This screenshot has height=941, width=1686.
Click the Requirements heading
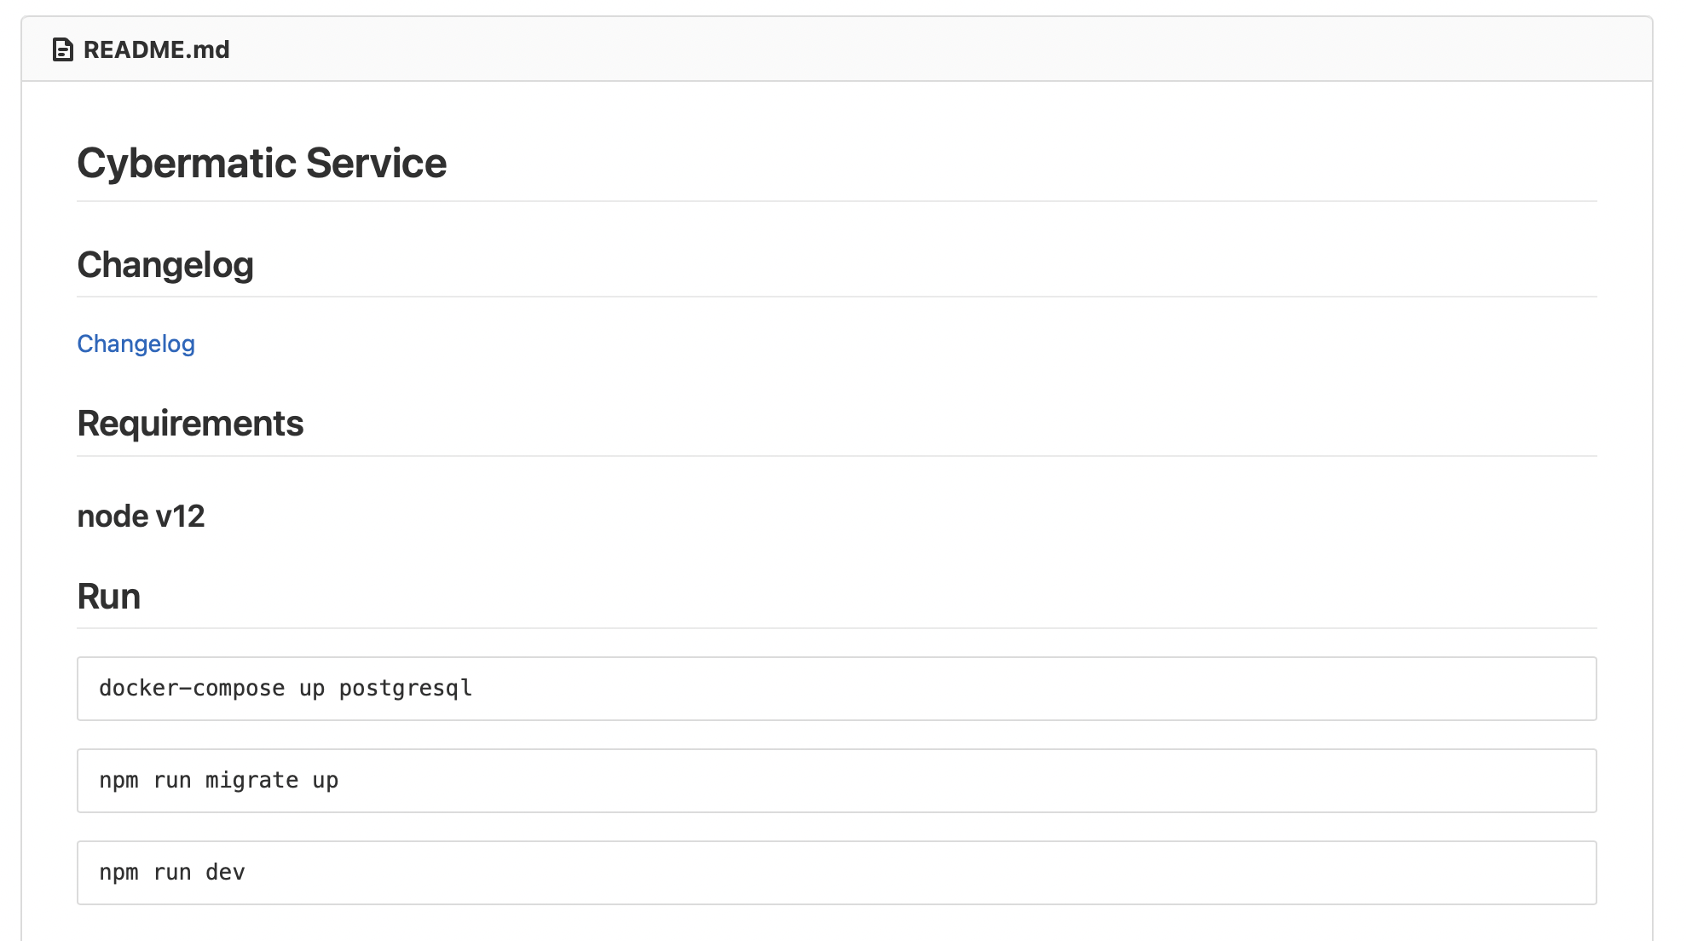(x=191, y=423)
